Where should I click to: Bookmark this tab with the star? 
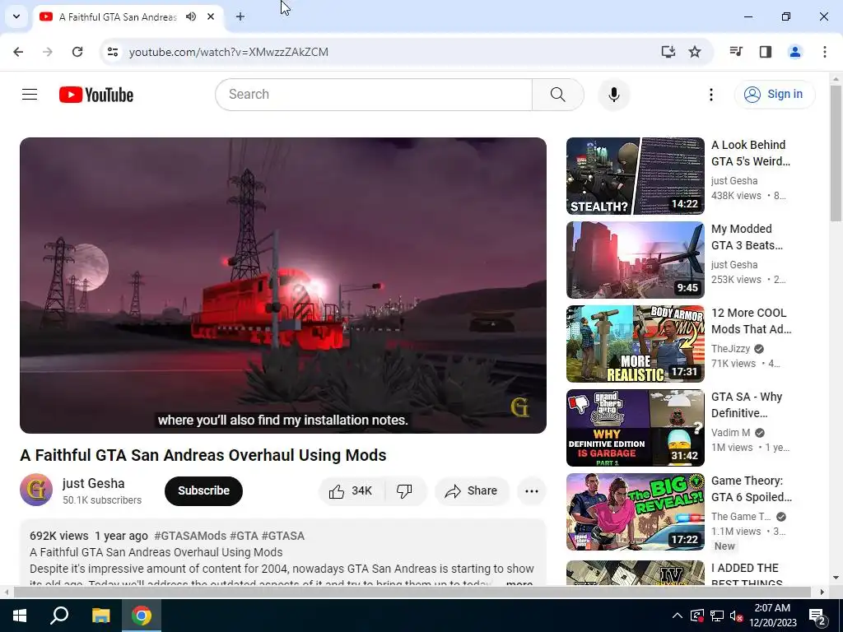(x=695, y=52)
